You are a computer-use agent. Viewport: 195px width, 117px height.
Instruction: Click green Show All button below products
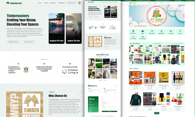coord(157,113)
